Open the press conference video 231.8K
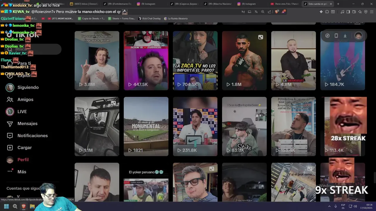The image size is (376, 211). click(195, 127)
